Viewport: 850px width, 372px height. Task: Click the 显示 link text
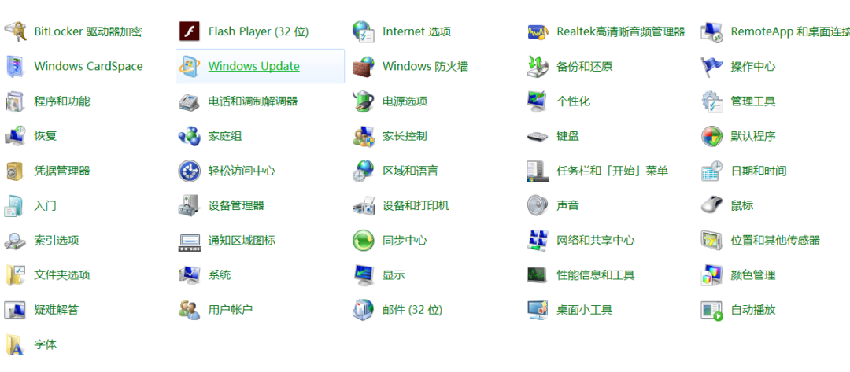click(x=394, y=275)
